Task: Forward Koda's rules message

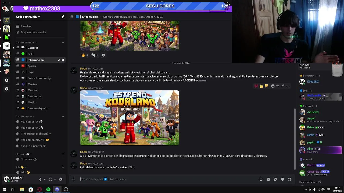Action: tap(283, 86)
